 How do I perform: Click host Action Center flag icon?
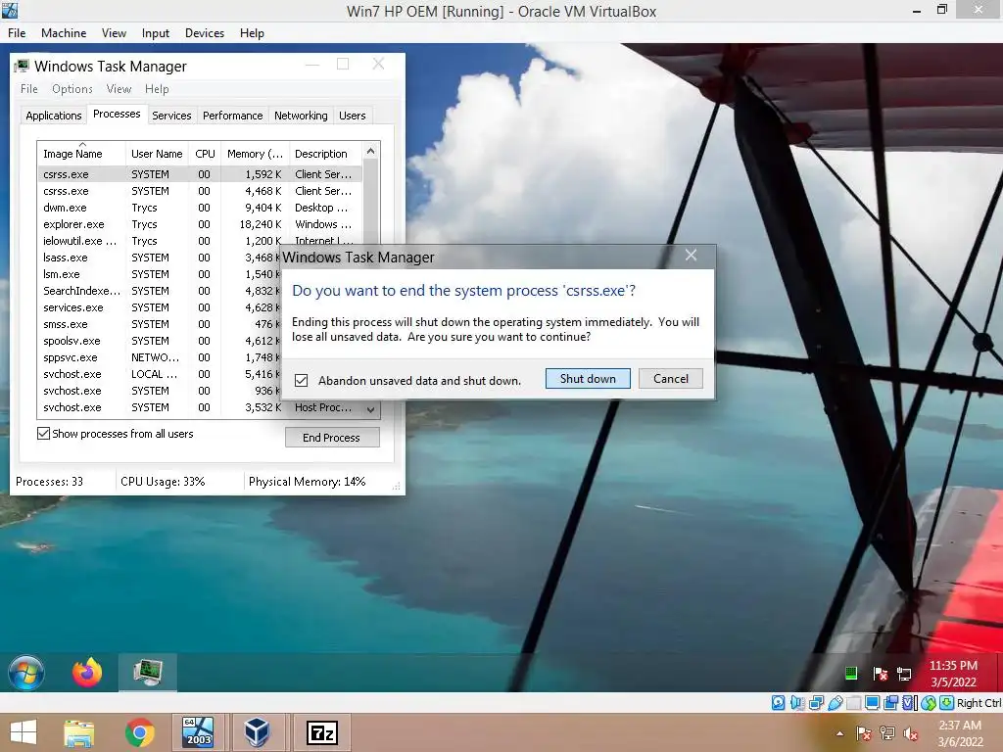click(864, 733)
